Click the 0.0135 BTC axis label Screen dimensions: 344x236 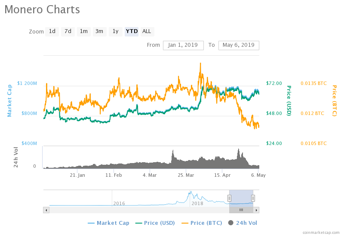tap(313, 83)
